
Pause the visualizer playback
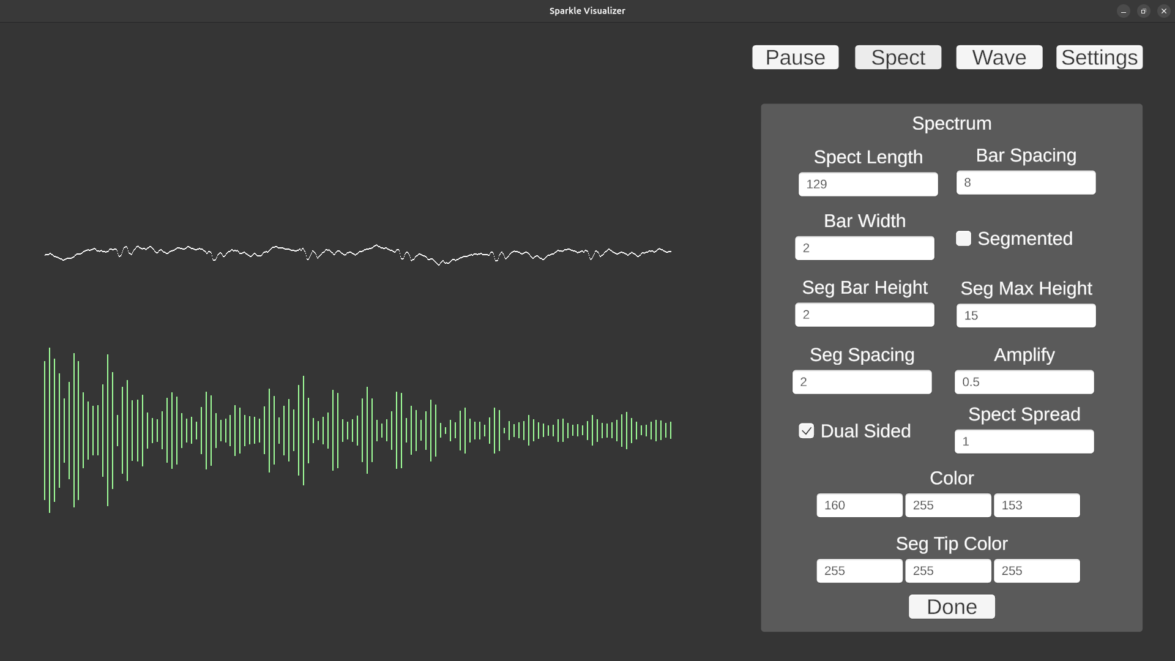pyautogui.click(x=795, y=58)
